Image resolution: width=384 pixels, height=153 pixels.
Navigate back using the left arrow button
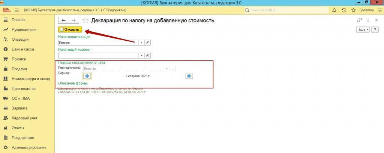click(63, 21)
